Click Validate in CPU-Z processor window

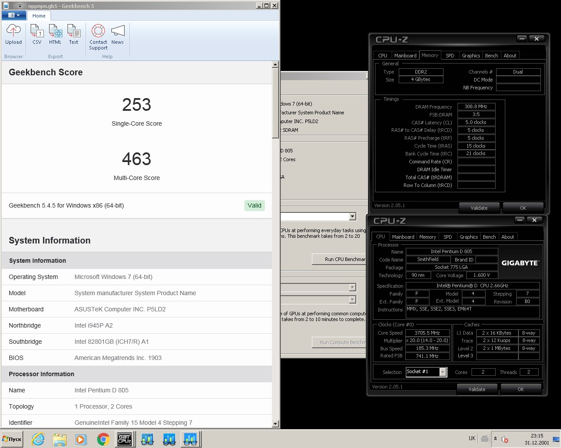click(477, 389)
